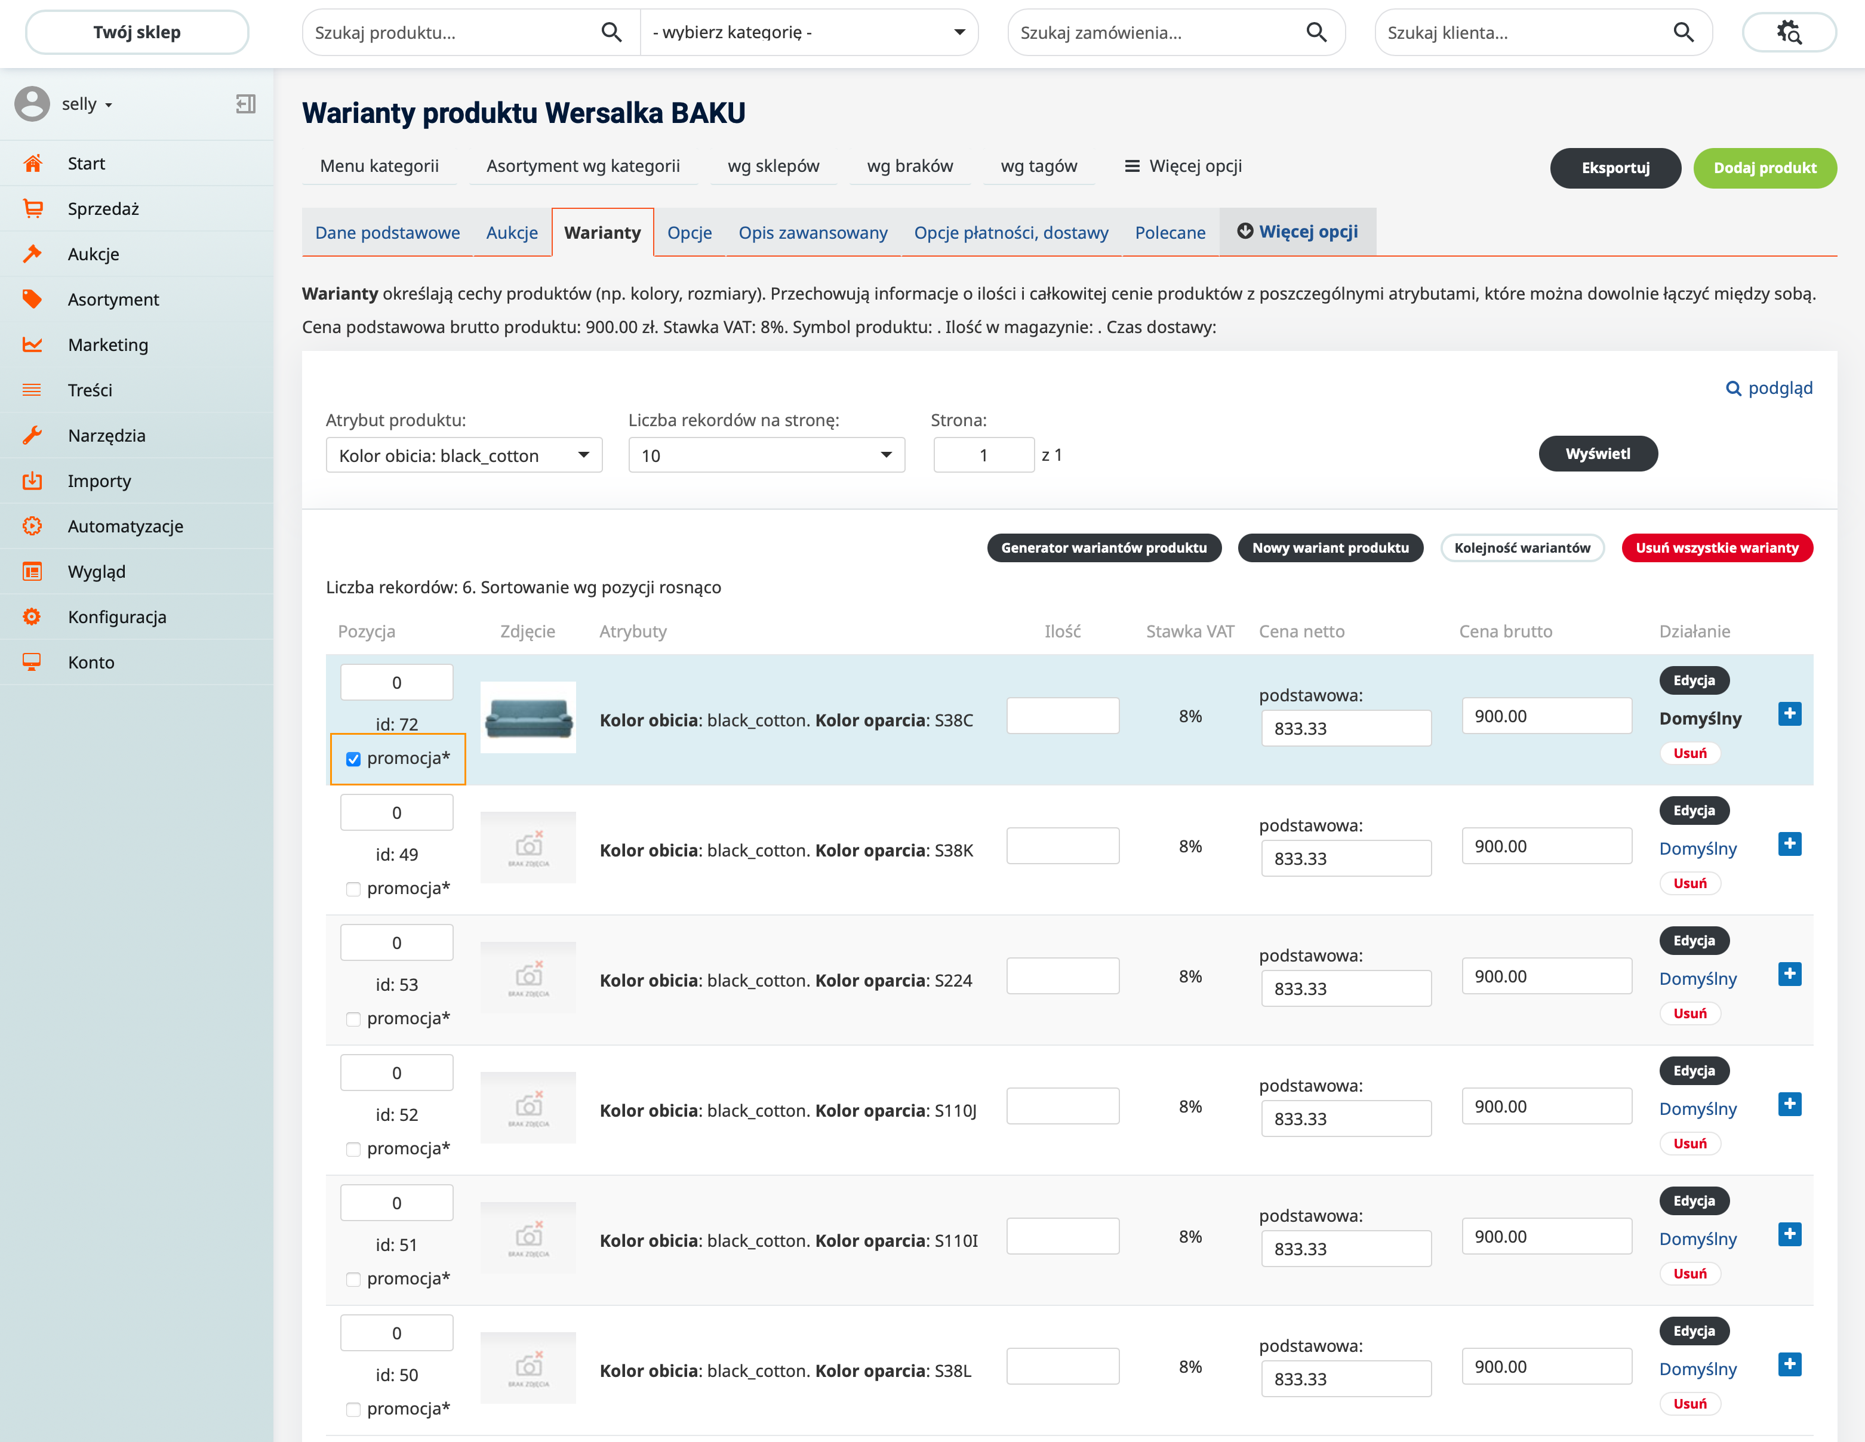Open Opcje płatności, dostawy tab
This screenshot has width=1865, height=1442.
point(1011,232)
